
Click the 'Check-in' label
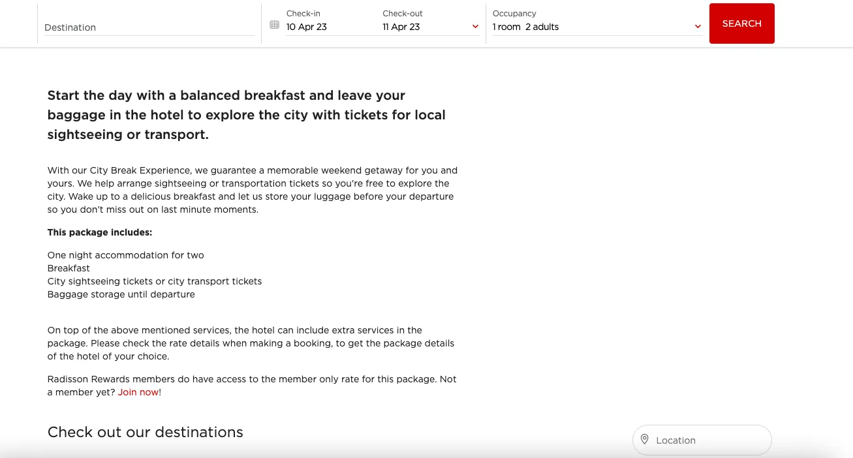tap(303, 13)
